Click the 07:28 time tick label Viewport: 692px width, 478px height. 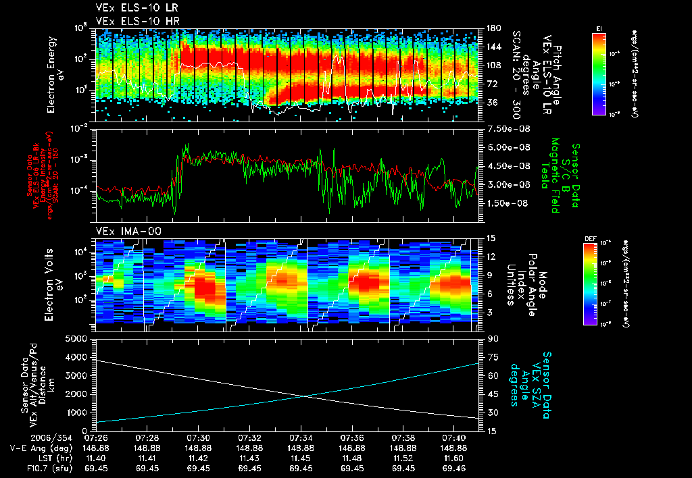[147, 439]
